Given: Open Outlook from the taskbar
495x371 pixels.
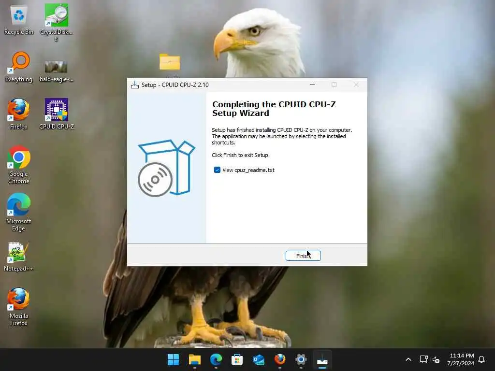Looking at the screenshot, I should point(259,359).
